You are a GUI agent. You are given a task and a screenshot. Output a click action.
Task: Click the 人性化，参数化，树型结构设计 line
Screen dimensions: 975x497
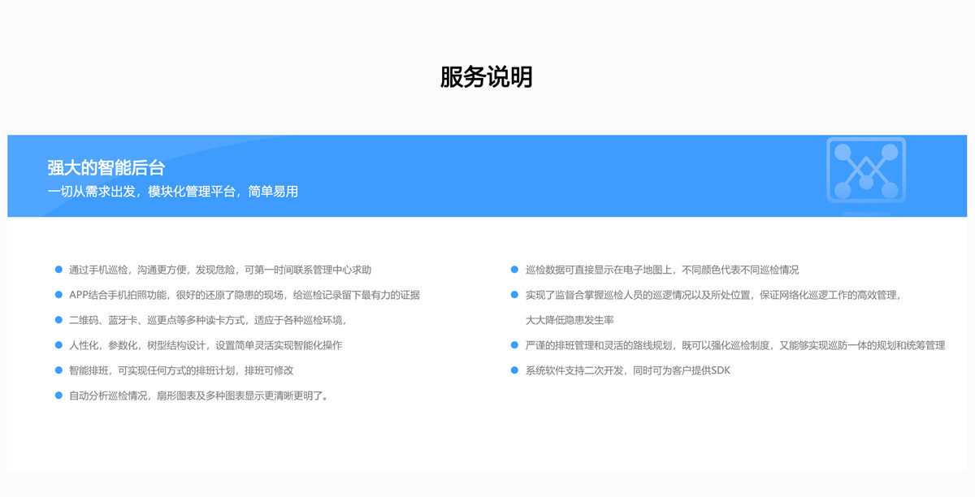[205, 345]
